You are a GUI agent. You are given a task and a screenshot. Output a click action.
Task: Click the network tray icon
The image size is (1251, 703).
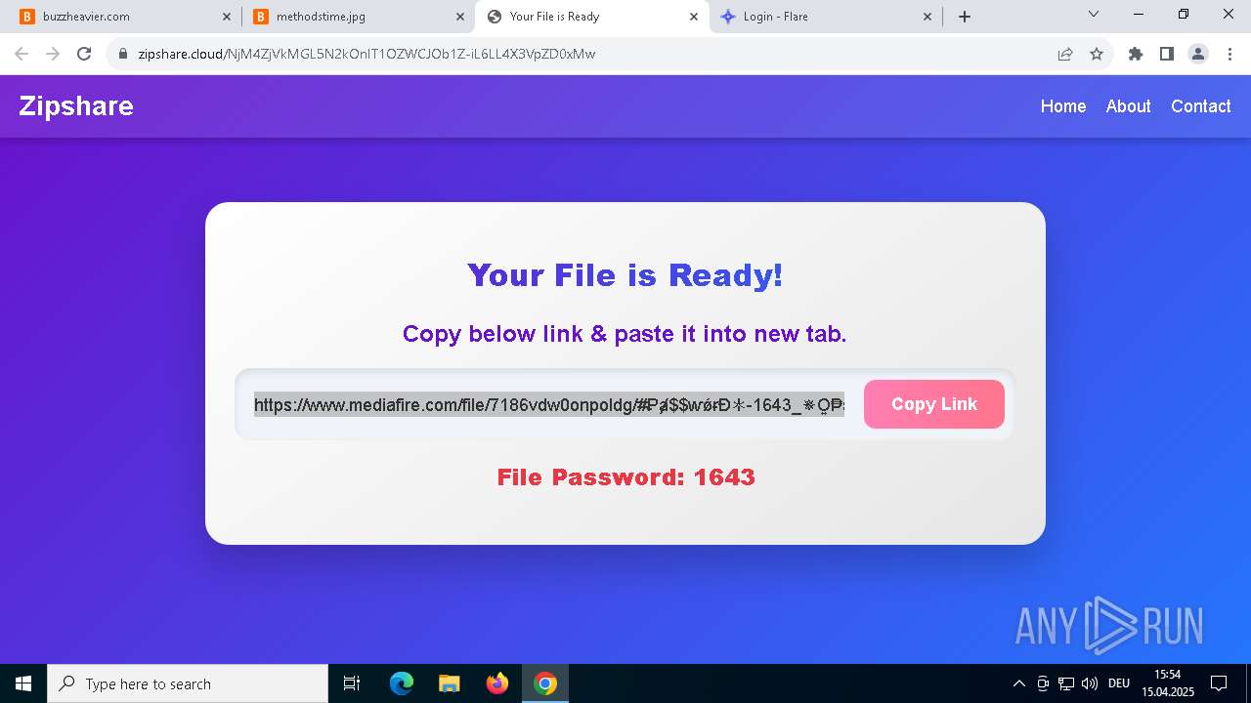[x=1066, y=683]
